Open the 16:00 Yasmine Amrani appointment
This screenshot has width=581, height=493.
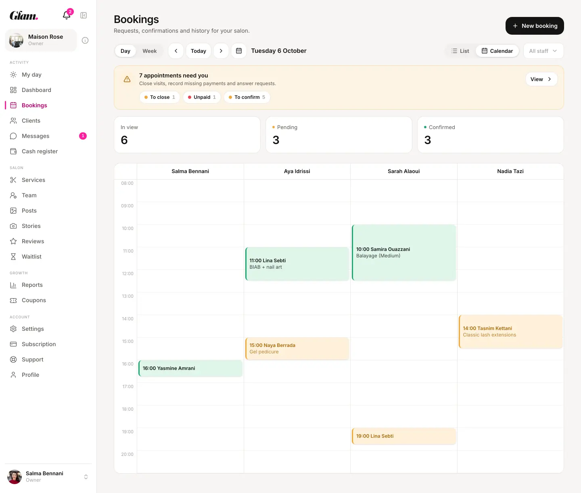190,368
